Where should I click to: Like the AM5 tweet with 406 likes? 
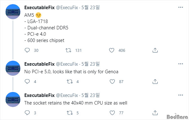click(112, 50)
